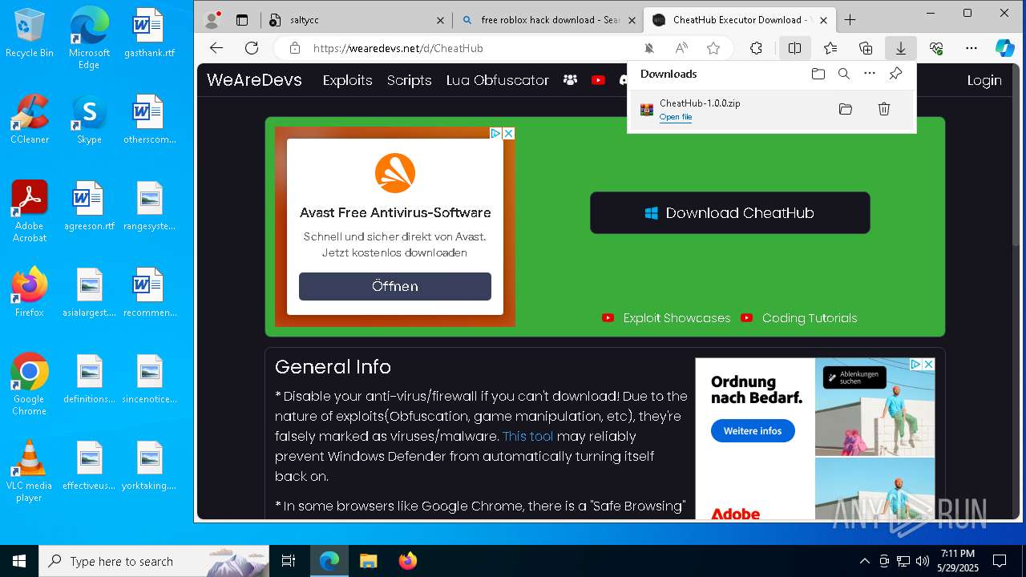This screenshot has width=1026, height=577.
Task: Pin the Downloads panel
Action: click(896, 74)
